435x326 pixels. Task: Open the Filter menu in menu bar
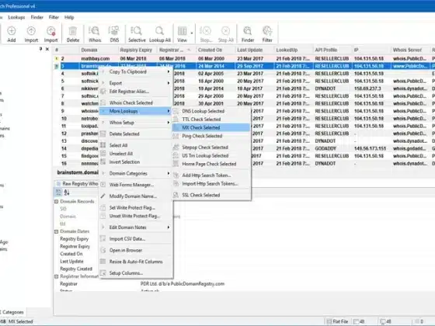(x=54, y=17)
